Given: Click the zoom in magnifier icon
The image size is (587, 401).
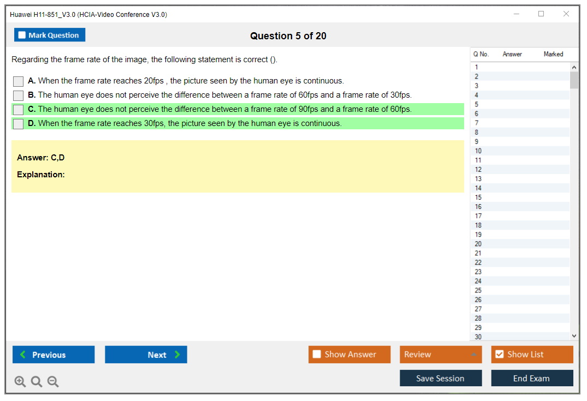Looking at the screenshot, I should tap(20, 382).
